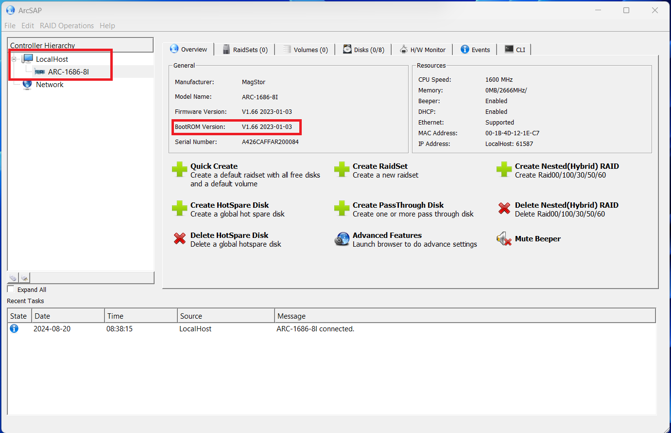The image size is (671, 433).
Task: Click the 08:38:15 time cell
Action: [120, 329]
